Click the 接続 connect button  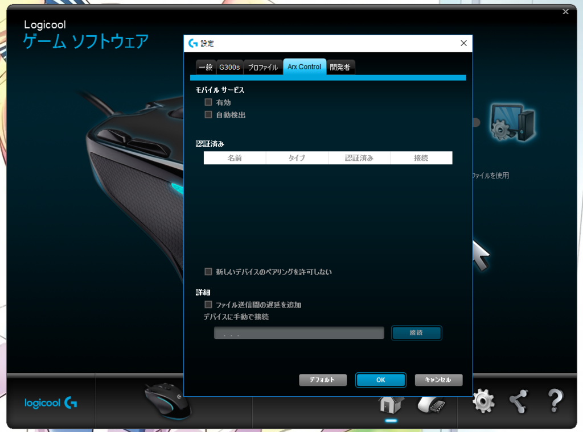coord(416,333)
